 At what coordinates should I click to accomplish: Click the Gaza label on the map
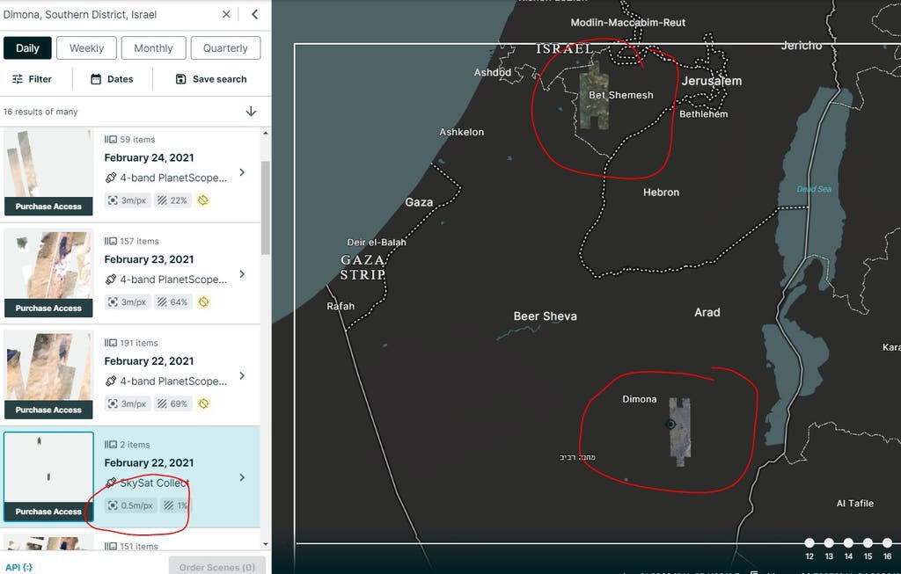[x=419, y=202]
